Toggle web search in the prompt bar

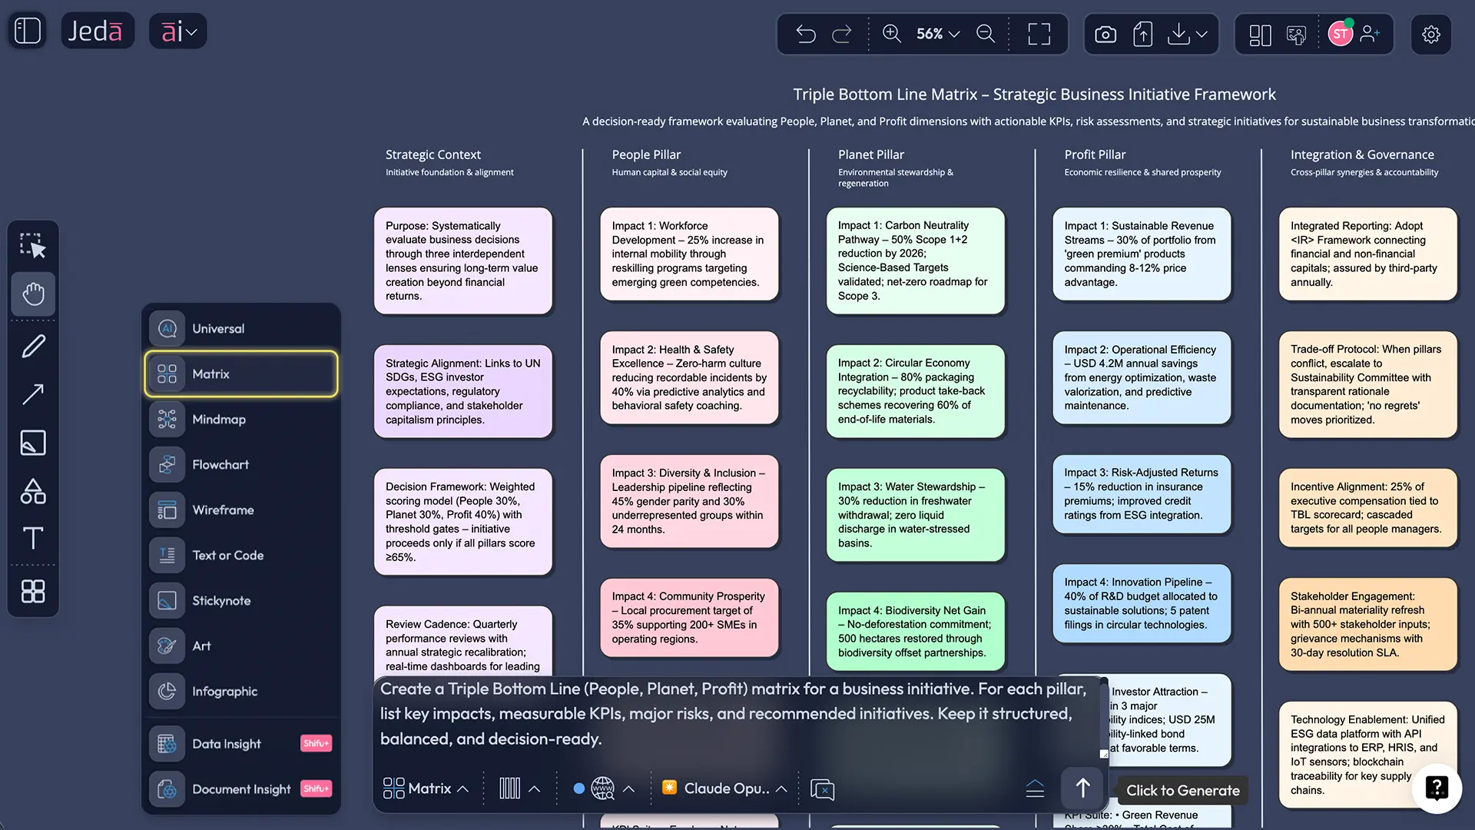603,788
